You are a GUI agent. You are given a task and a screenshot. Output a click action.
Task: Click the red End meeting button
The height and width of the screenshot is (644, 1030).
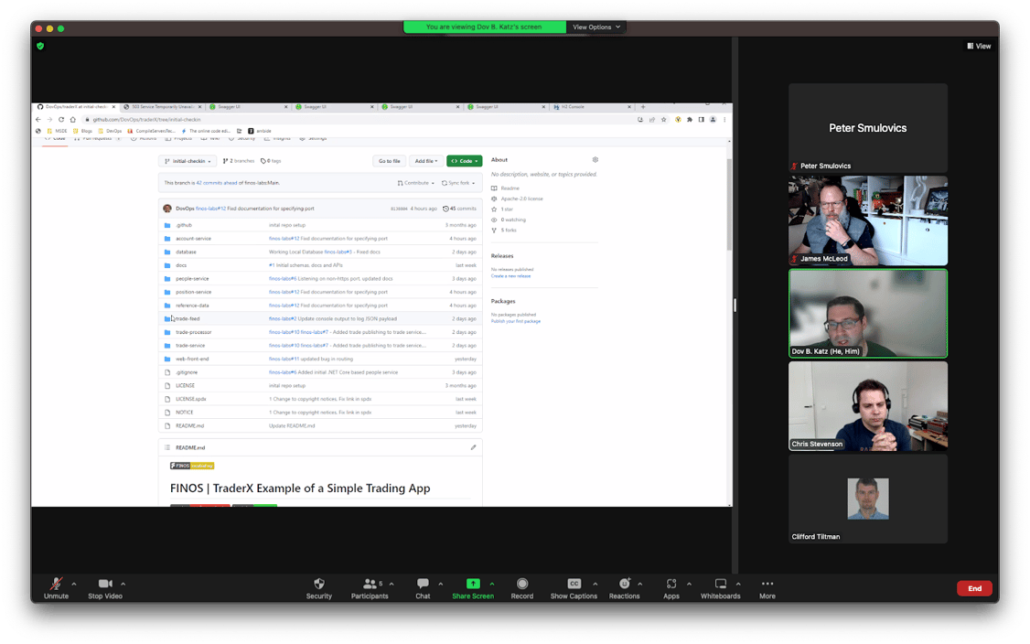974,588
